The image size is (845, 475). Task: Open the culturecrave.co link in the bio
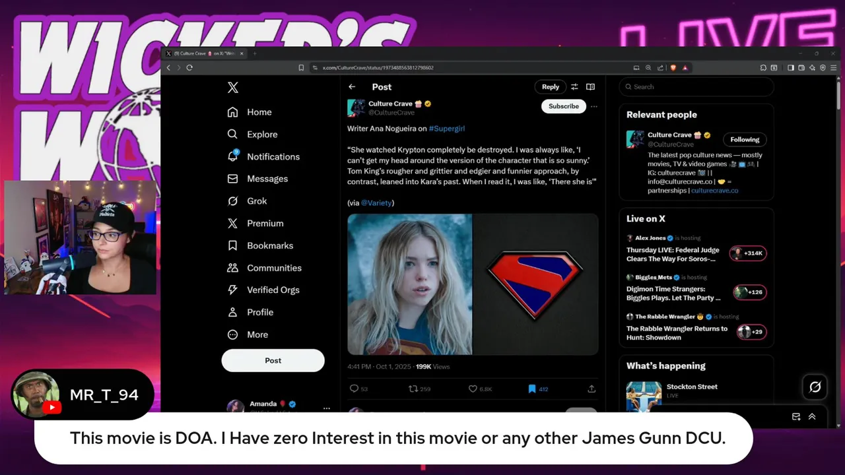(714, 191)
